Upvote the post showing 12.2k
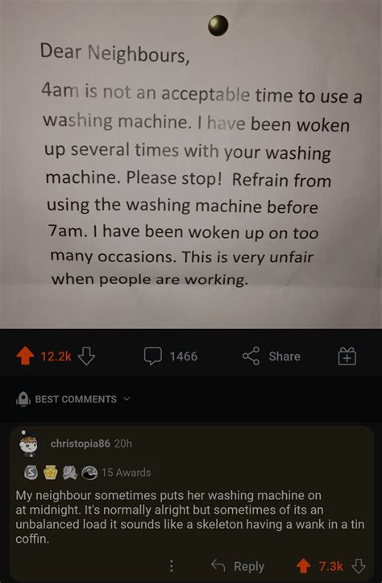Image resolution: width=382 pixels, height=583 pixels. tap(25, 356)
